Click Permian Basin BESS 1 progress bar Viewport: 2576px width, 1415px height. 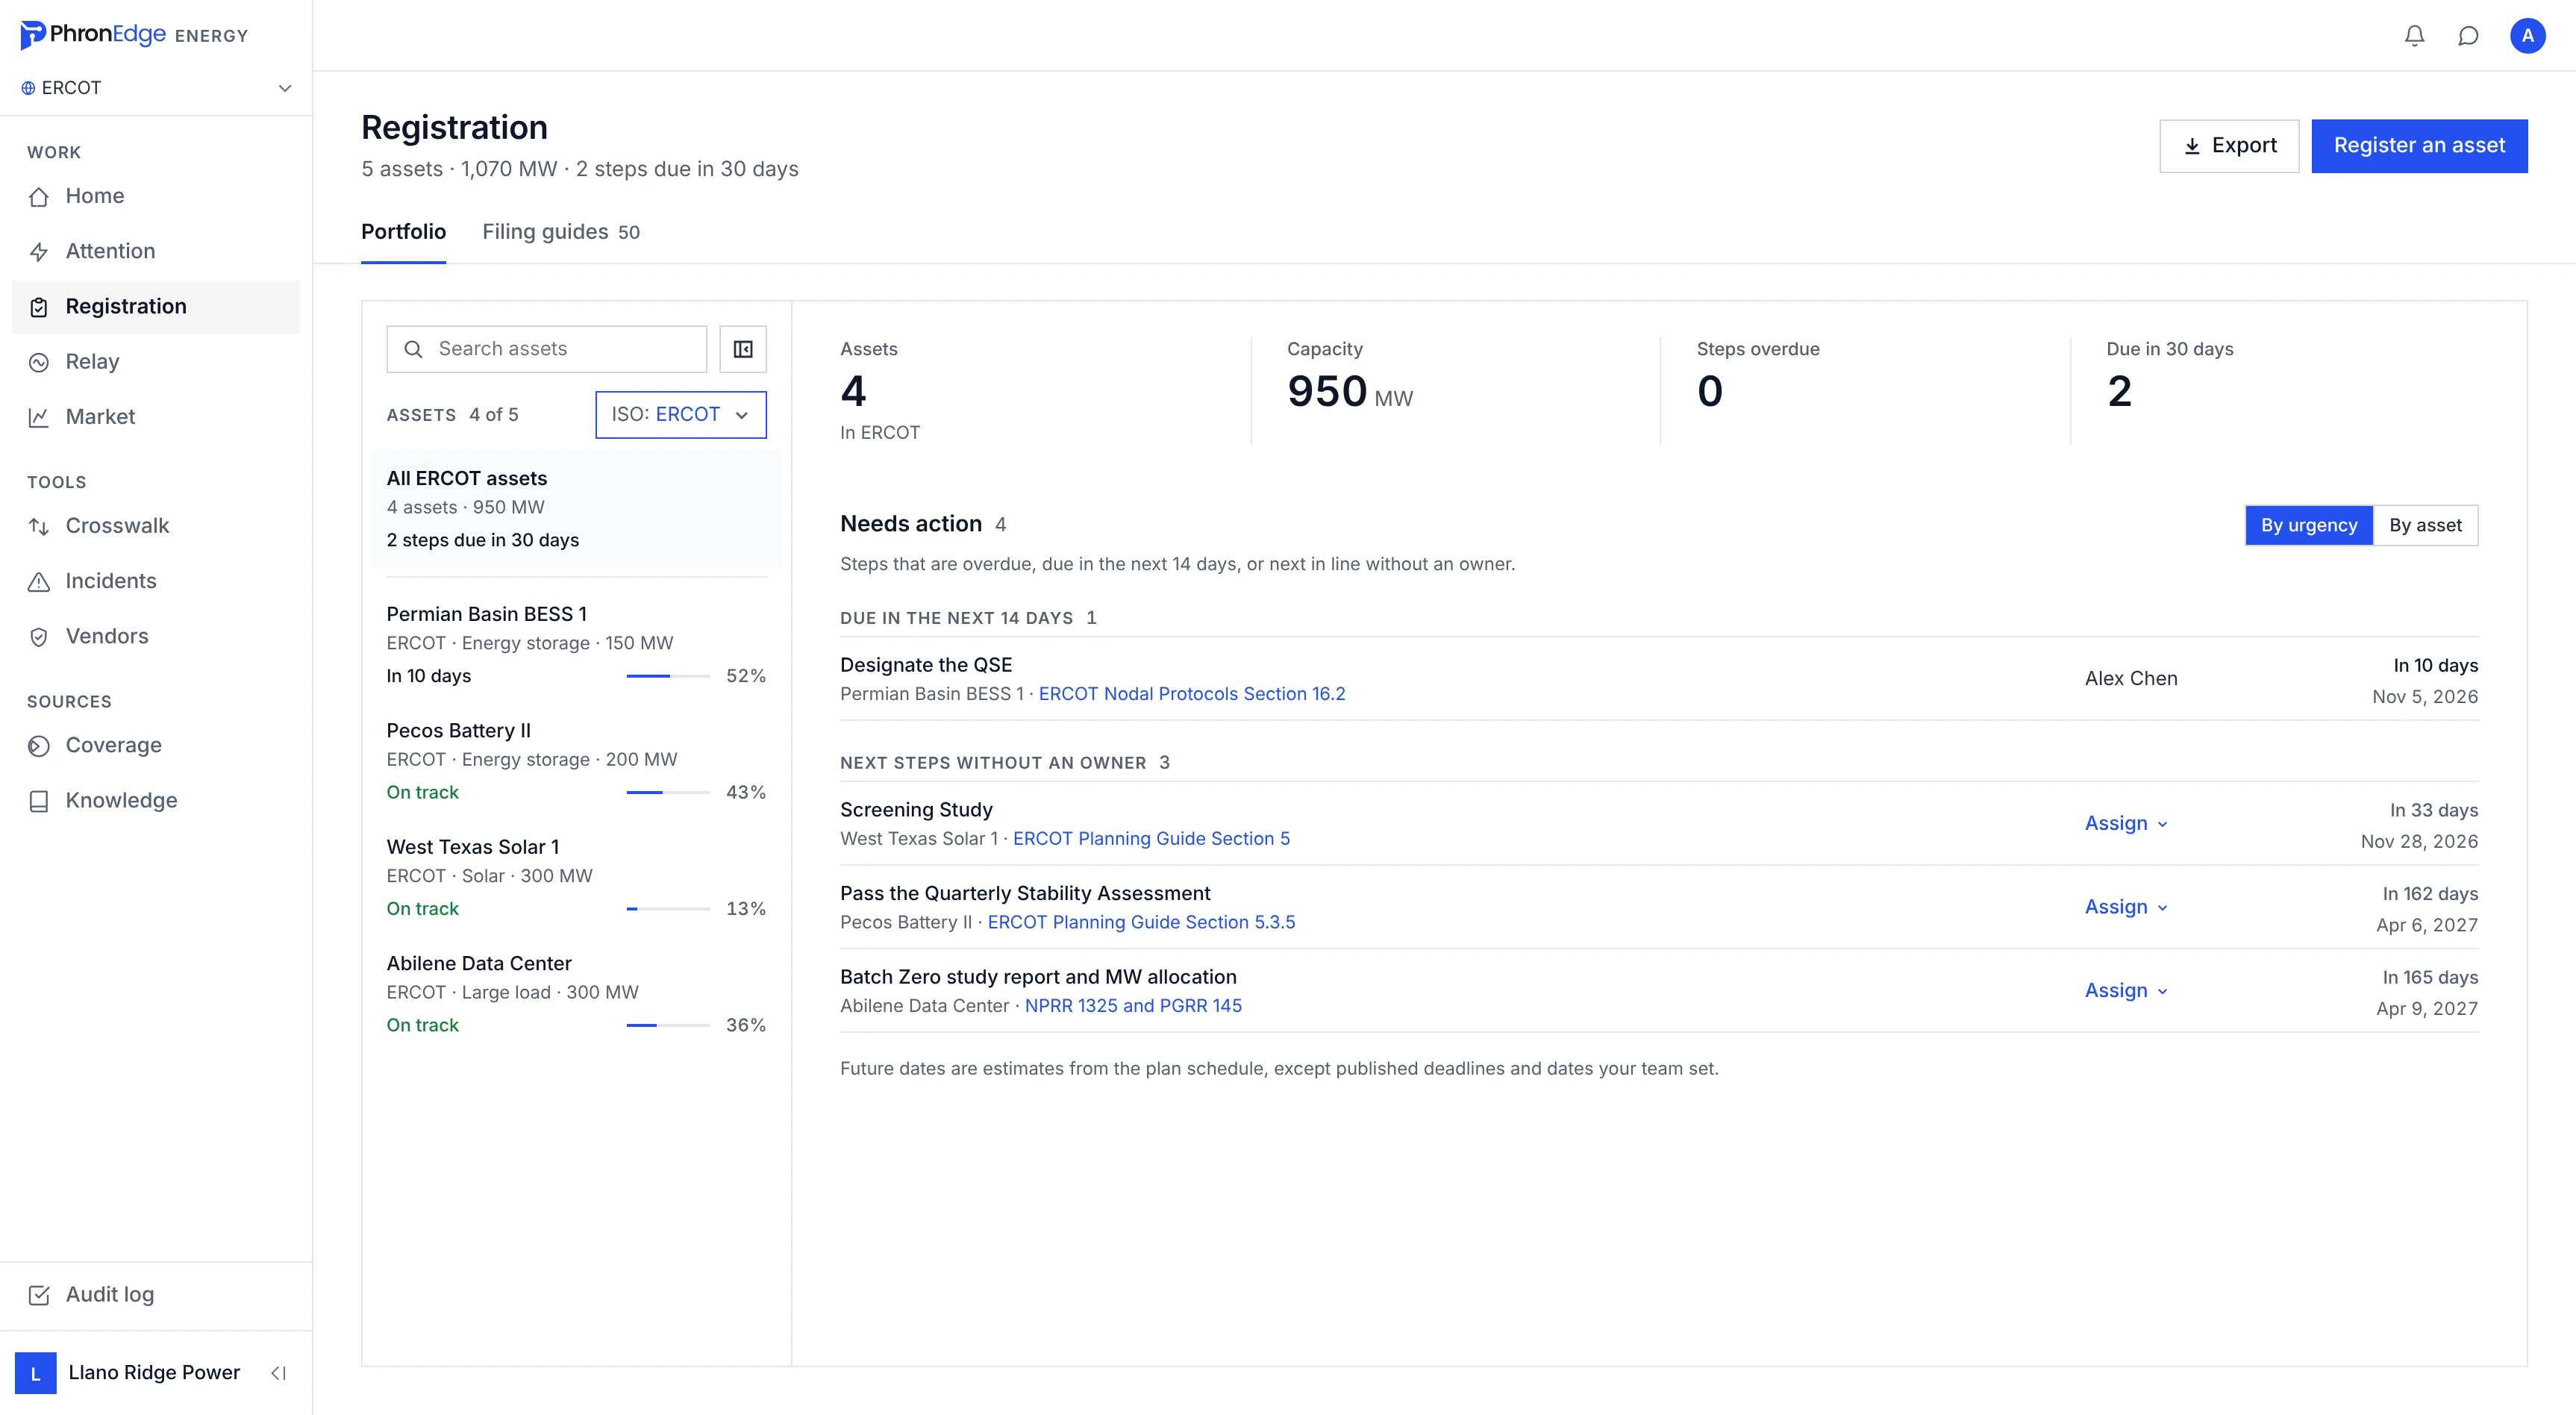(x=668, y=676)
